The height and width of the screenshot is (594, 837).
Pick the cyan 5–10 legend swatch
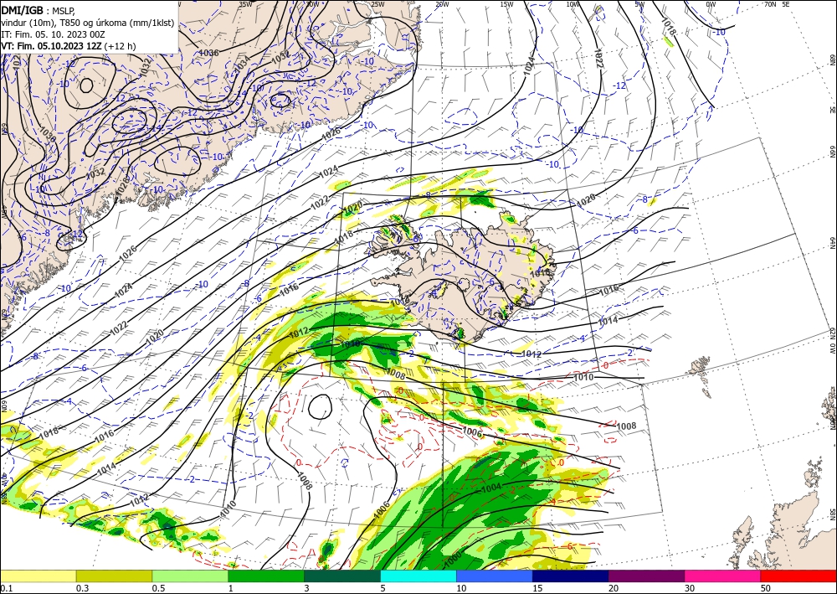click(x=418, y=576)
